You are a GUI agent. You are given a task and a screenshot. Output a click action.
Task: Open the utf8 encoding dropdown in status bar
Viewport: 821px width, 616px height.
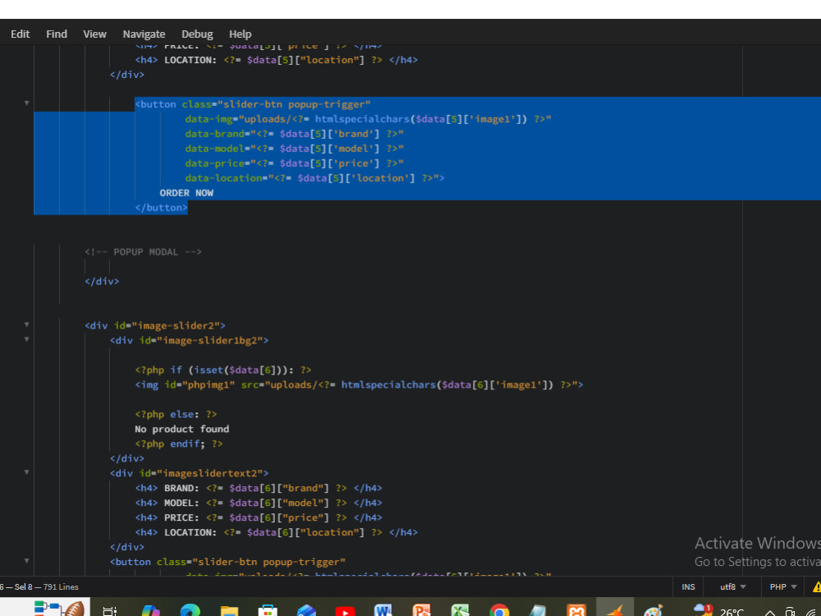pos(733,586)
